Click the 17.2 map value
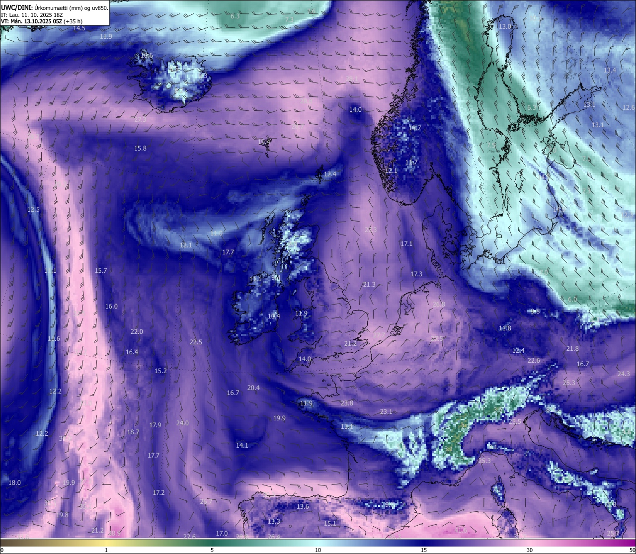The width and height of the screenshot is (636, 554). [x=159, y=493]
